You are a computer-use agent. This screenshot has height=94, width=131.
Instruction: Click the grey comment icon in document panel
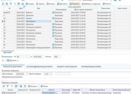tap(3, 60)
